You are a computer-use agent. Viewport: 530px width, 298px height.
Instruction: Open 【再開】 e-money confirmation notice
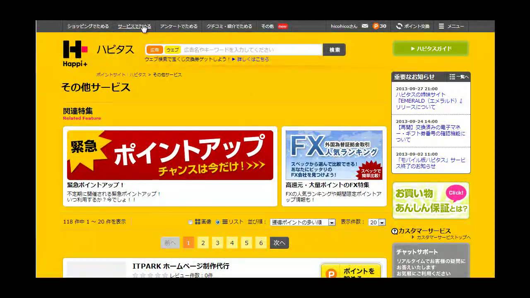pos(431,134)
